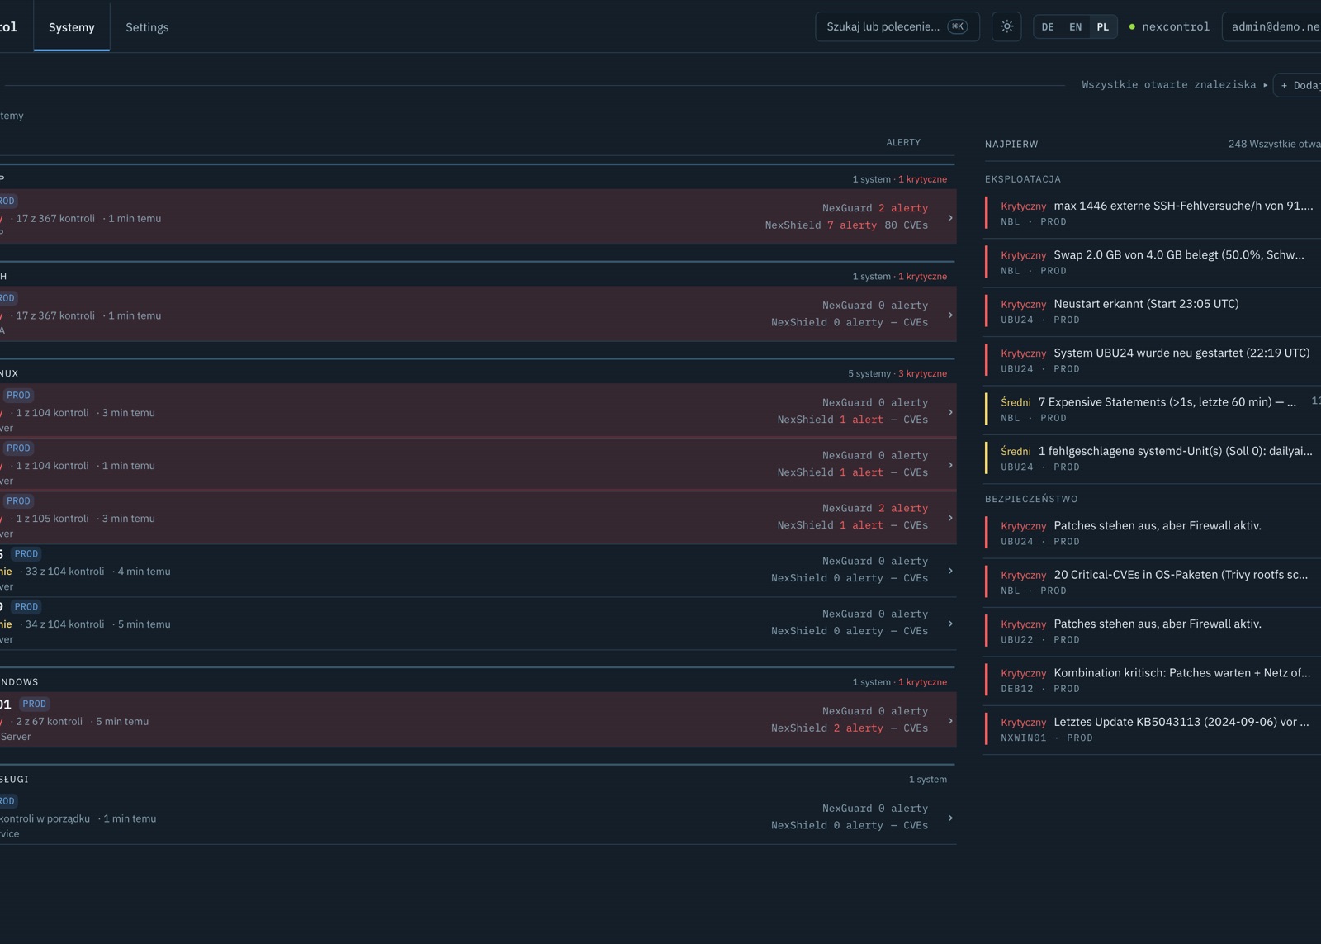
Task: Click NexShield 7 alerty text
Action: 821,225
